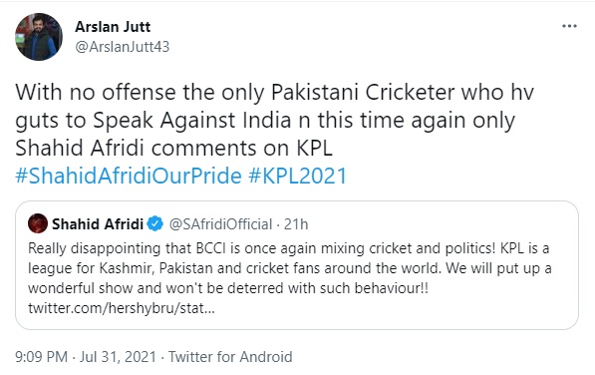Follow the twitter.com/hershybru/stat… link
595x375 pixels.
click(122, 308)
